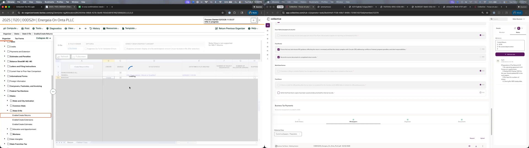Switch to the Tax Forms tab
Image resolution: width=529 pixels, height=148 pixels.
[x=19, y=39]
